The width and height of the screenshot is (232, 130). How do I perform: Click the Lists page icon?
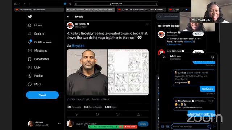[30, 68]
